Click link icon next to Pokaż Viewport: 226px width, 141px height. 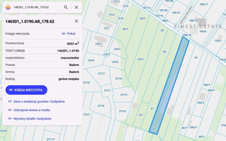(x=64, y=33)
